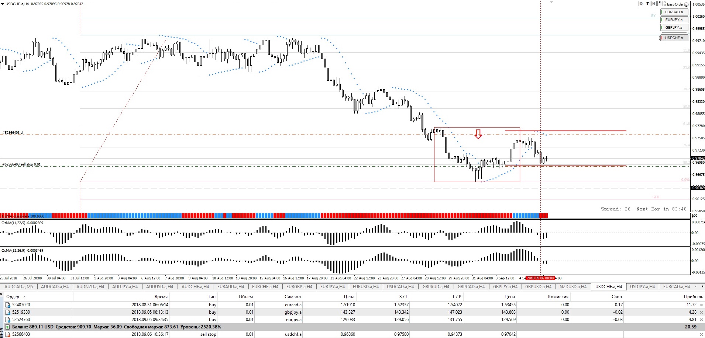
Task: Sort orders by the Время column header
Action: (121, 297)
